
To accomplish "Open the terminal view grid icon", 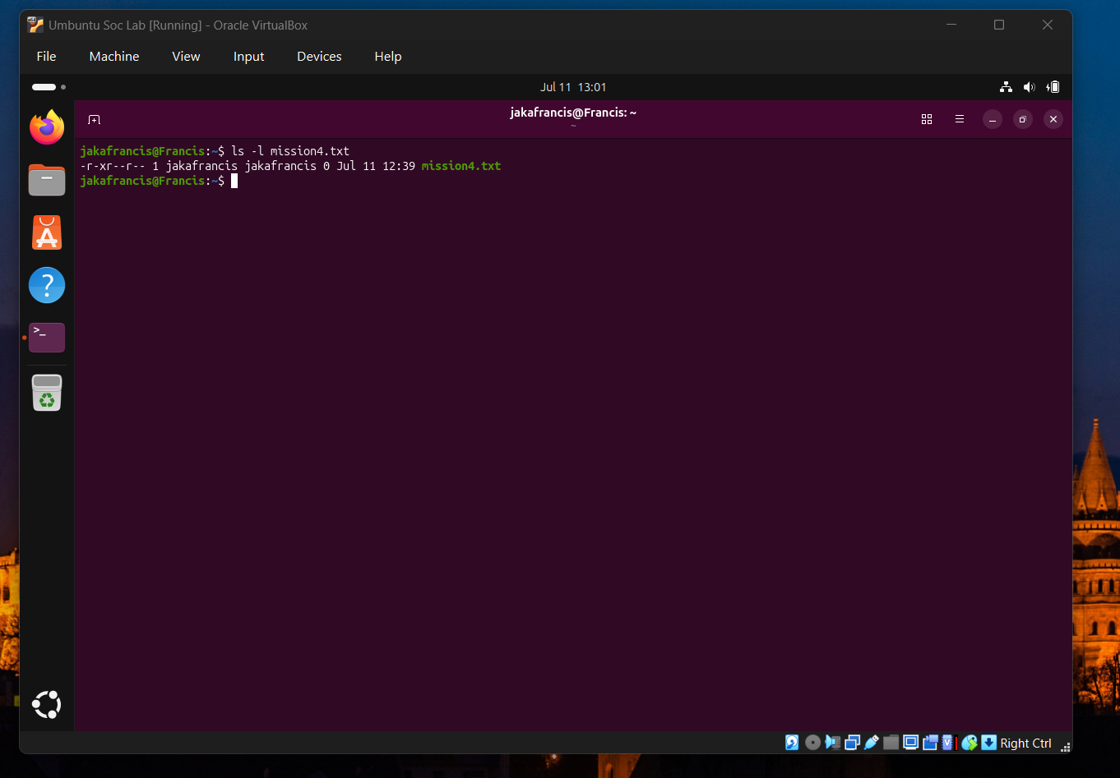I will click(927, 119).
